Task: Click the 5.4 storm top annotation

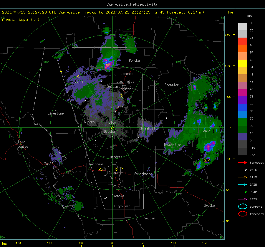Action: coord(207,161)
